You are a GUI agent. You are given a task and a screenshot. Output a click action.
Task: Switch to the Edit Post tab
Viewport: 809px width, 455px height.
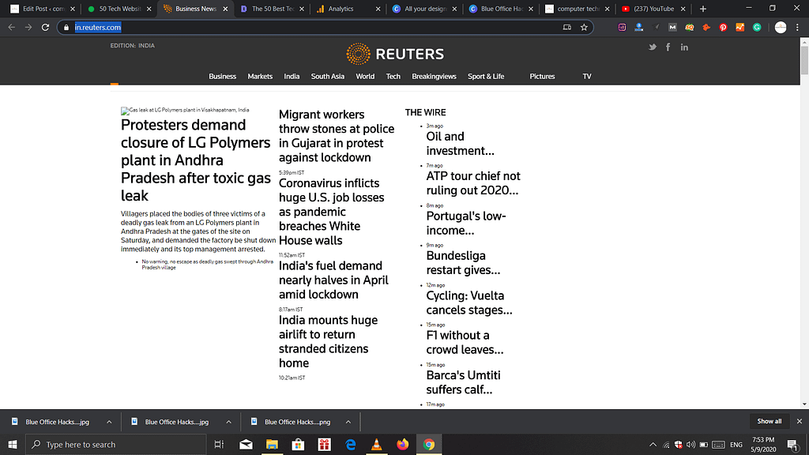click(43, 9)
